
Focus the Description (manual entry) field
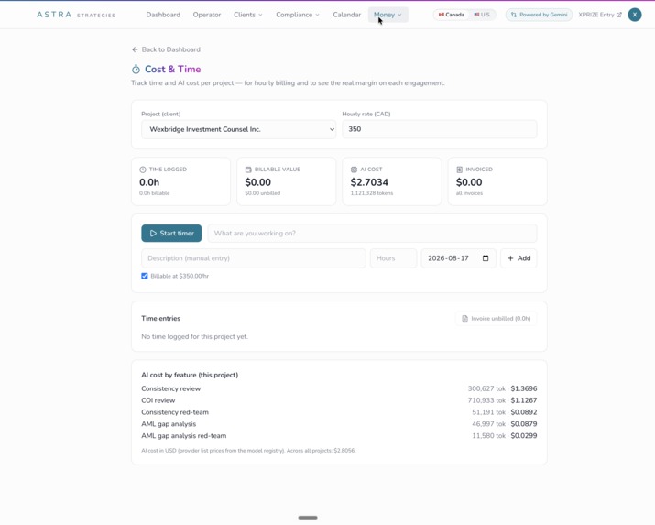(x=253, y=258)
